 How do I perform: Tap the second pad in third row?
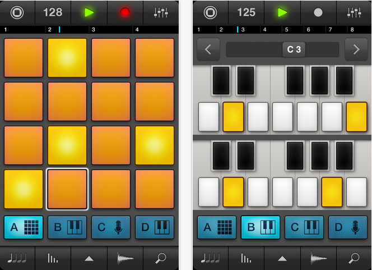click(67, 145)
